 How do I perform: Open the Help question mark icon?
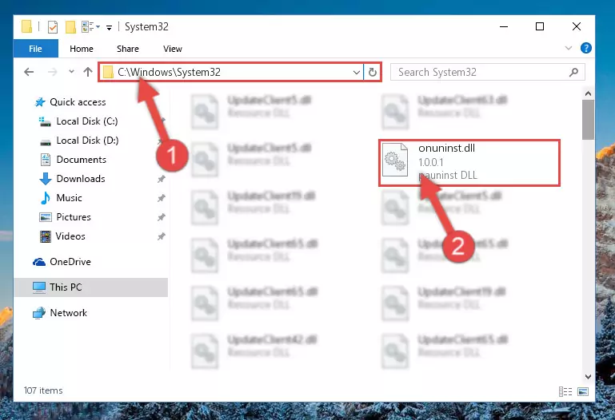click(x=585, y=48)
